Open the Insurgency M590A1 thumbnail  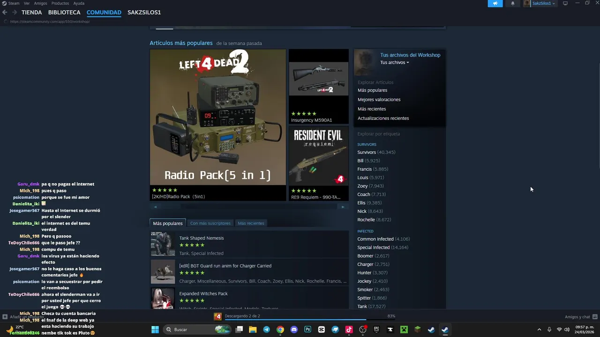[x=319, y=80]
